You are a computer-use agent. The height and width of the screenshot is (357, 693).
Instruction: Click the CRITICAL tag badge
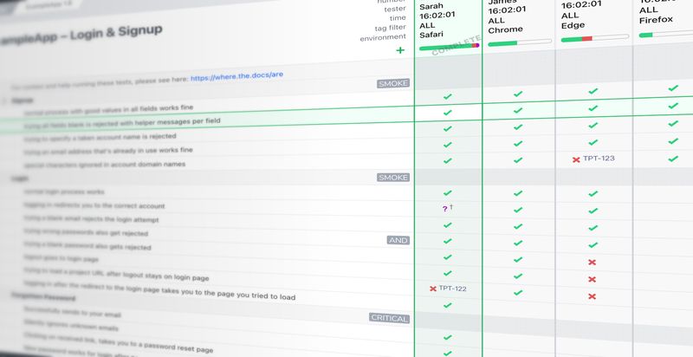tap(389, 318)
